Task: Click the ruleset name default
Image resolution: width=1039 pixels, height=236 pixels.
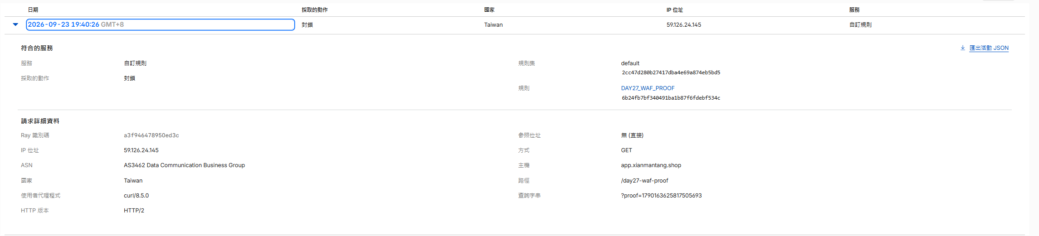Action: pos(630,63)
